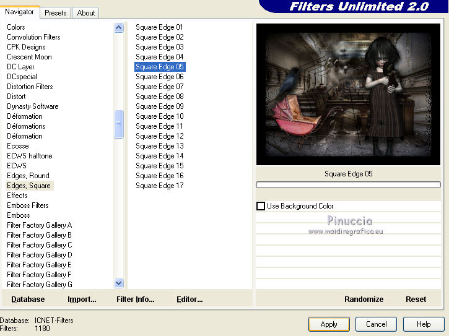449x336 pixels.
Task: Select Square Edge 17 filter
Action: [160, 186]
